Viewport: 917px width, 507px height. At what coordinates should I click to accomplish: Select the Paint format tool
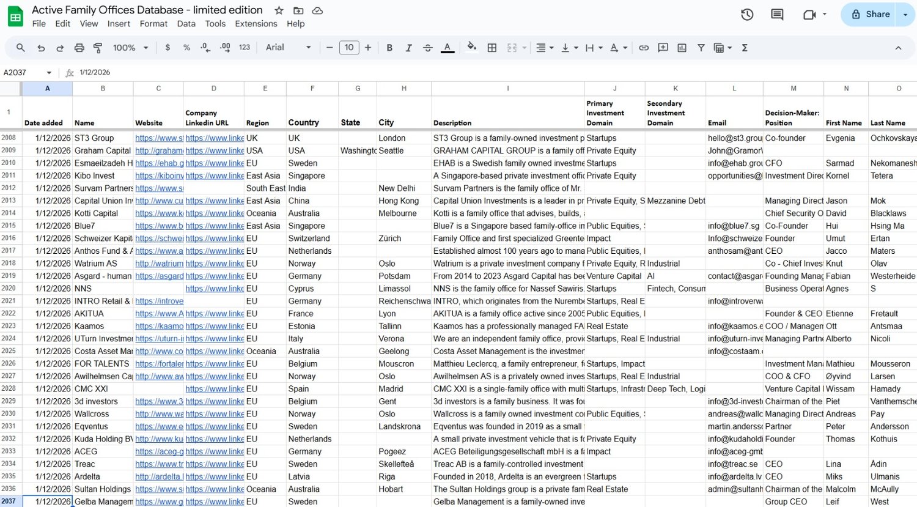click(x=98, y=48)
